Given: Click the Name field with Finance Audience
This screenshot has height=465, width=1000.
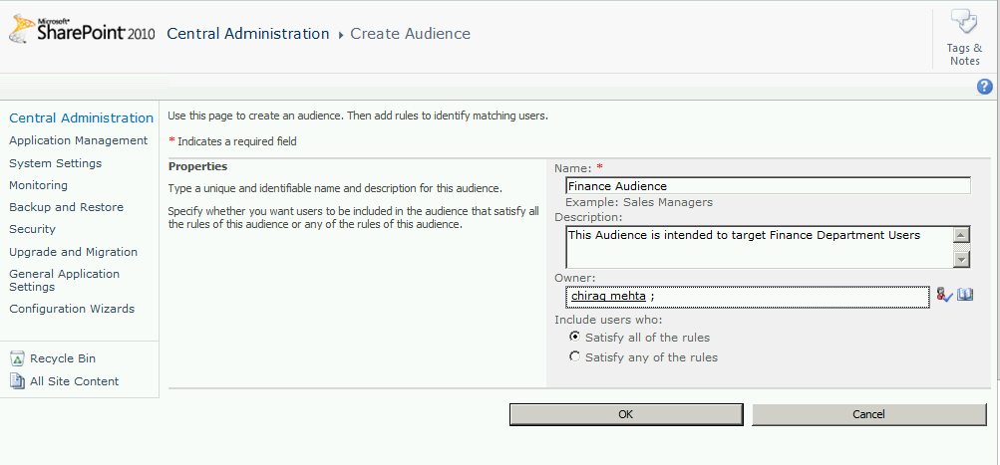Looking at the screenshot, I should tap(767, 185).
